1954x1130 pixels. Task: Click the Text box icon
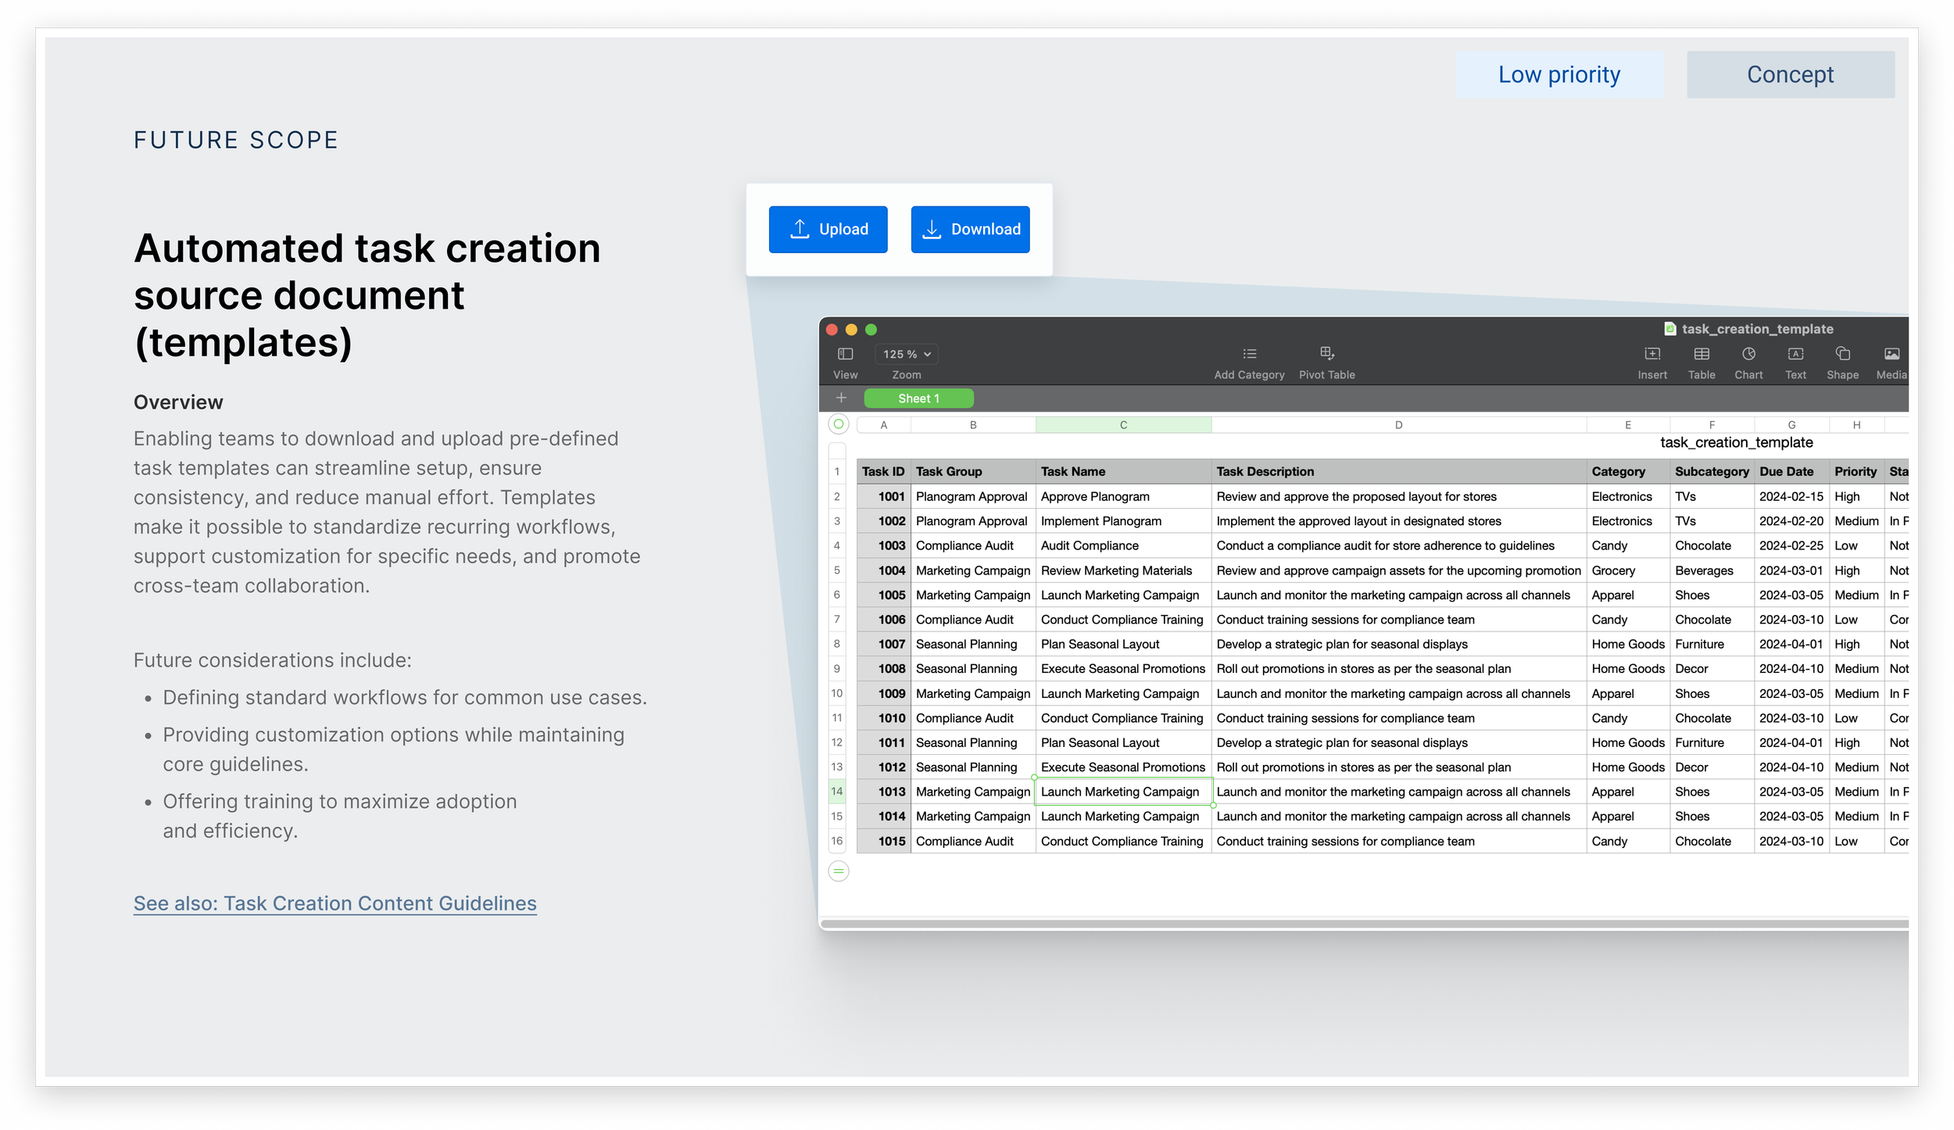coord(1795,354)
